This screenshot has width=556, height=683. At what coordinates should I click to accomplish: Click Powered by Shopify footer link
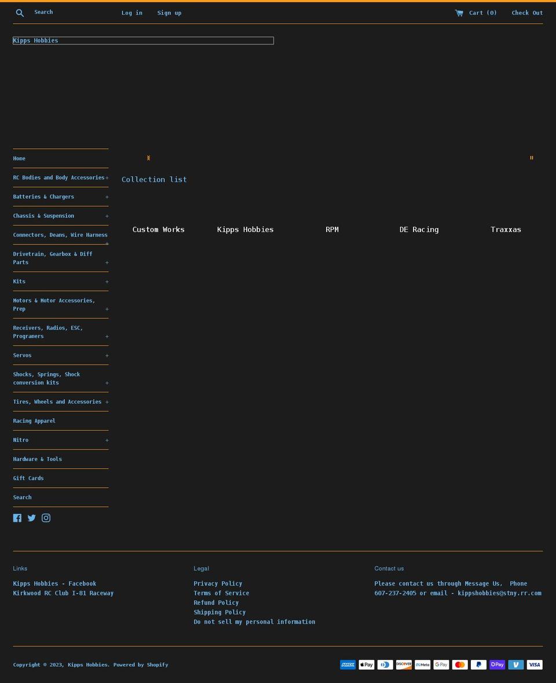(x=141, y=664)
